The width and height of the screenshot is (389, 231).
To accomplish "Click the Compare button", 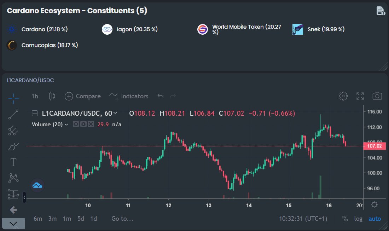I will (x=83, y=96).
